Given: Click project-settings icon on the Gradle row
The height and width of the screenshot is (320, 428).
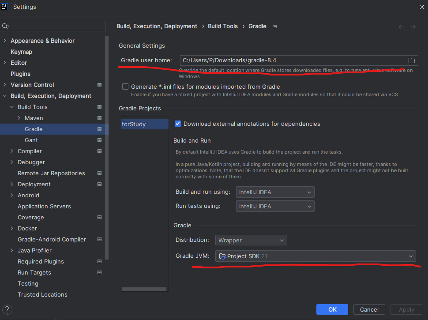Looking at the screenshot, I should (100, 129).
